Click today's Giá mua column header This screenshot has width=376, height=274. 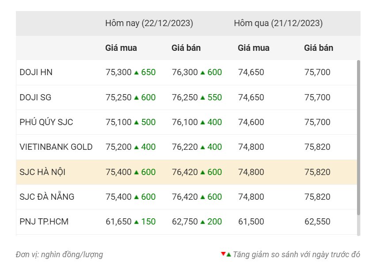(x=121, y=48)
